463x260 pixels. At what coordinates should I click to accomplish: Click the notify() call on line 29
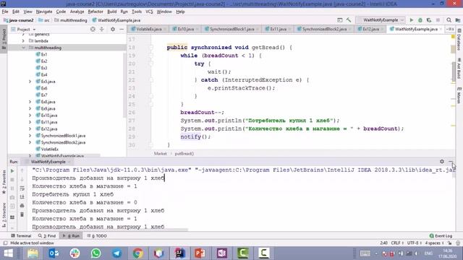click(195, 136)
